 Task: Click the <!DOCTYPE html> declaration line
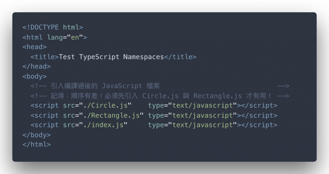[53, 28]
